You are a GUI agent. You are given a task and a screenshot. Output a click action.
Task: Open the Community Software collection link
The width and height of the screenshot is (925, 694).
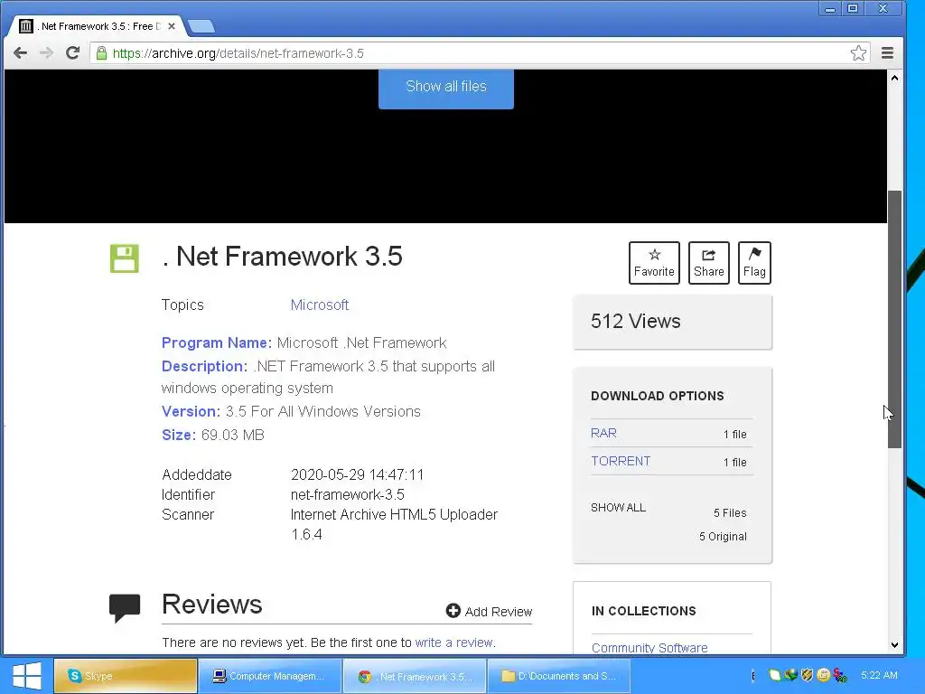(x=649, y=647)
